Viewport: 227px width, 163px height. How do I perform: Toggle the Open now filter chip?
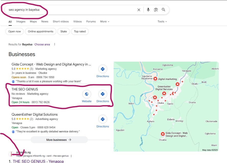tap(15, 32)
